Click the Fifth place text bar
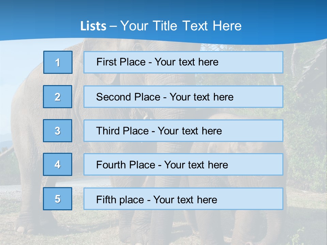The width and height of the screenshot is (327, 245). click(x=183, y=199)
